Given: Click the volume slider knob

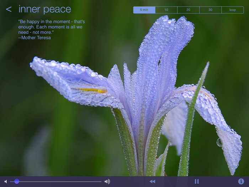Looking at the screenshot, I should tap(17, 181).
